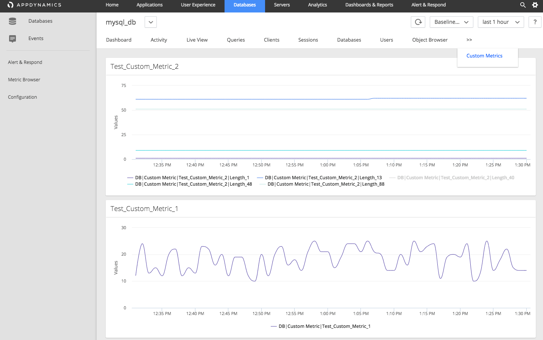Open the last 1 hour time range dropdown
This screenshot has height=340, width=543.
pyautogui.click(x=501, y=22)
